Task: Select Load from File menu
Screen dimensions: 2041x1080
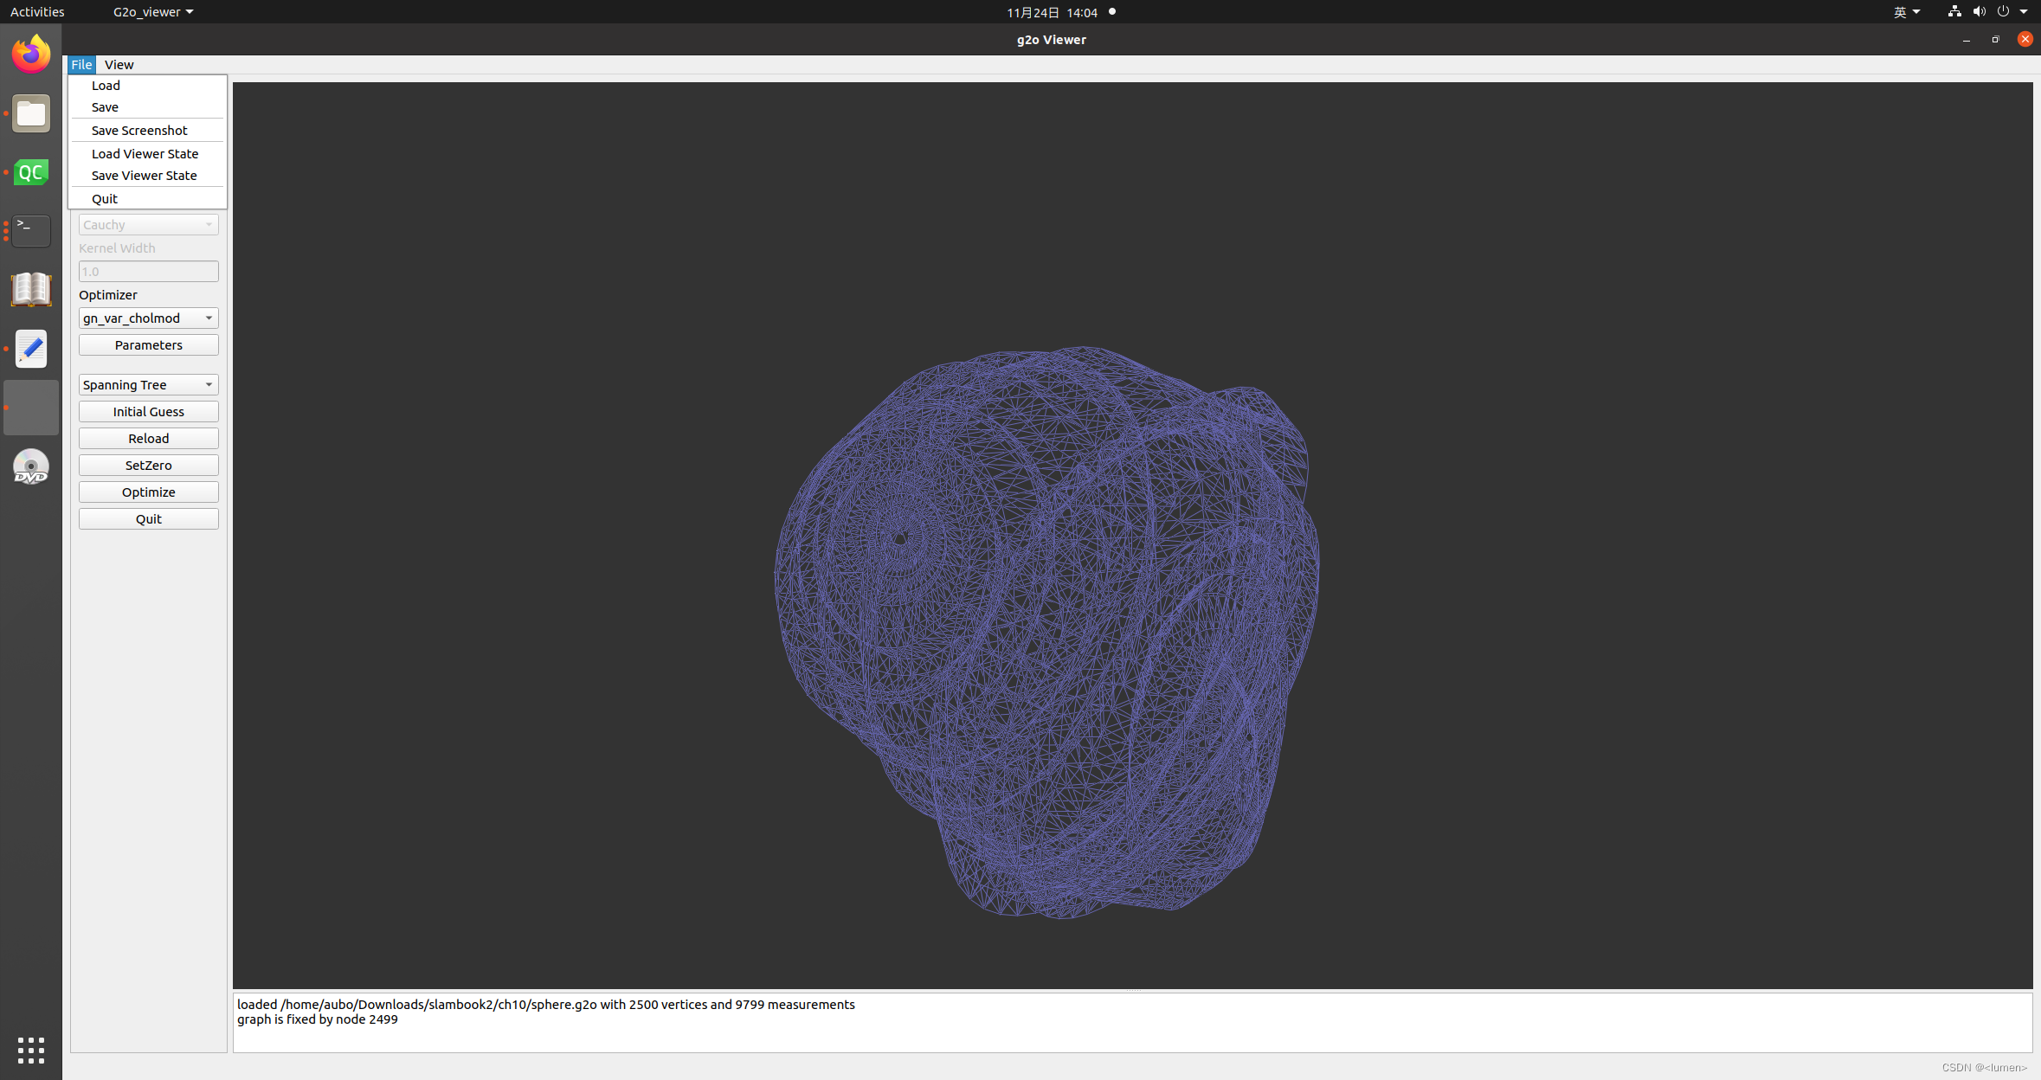Action: point(106,86)
